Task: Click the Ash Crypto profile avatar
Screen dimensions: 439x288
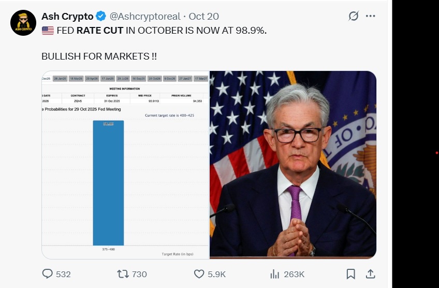Action: pyautogui.click(x=23, y=23)
